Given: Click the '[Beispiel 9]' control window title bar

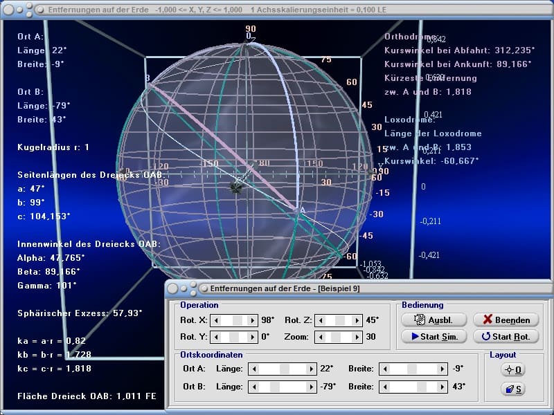Looking at the screenshot, I should click(x=359, y=288).
